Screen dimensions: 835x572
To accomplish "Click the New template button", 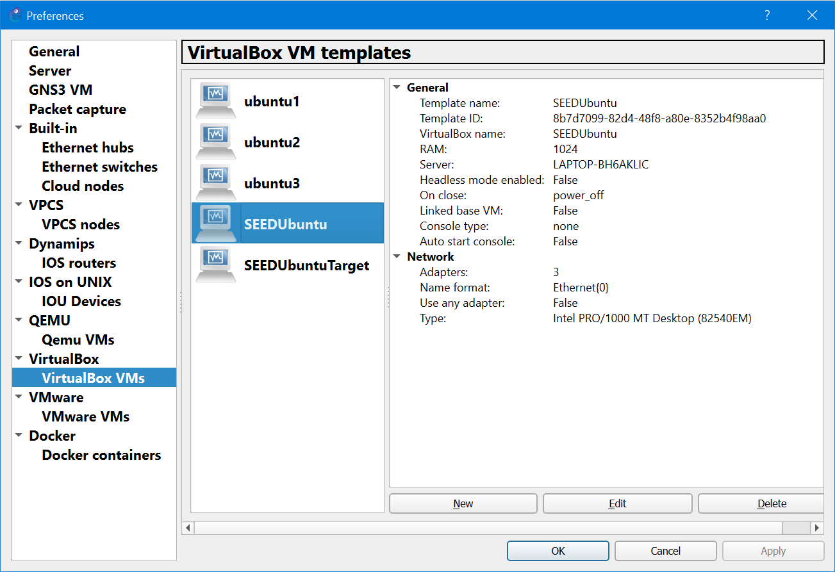I will pyautogui.click(x=463, y=503).
